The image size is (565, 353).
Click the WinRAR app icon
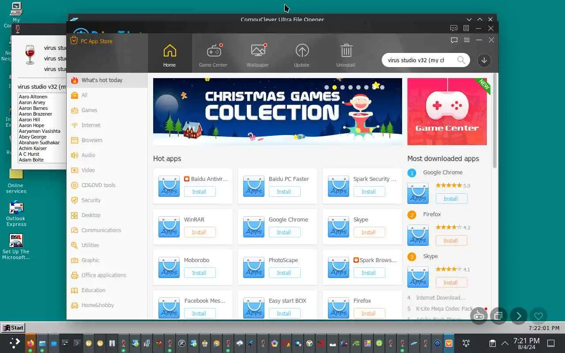tap(169, 226)
